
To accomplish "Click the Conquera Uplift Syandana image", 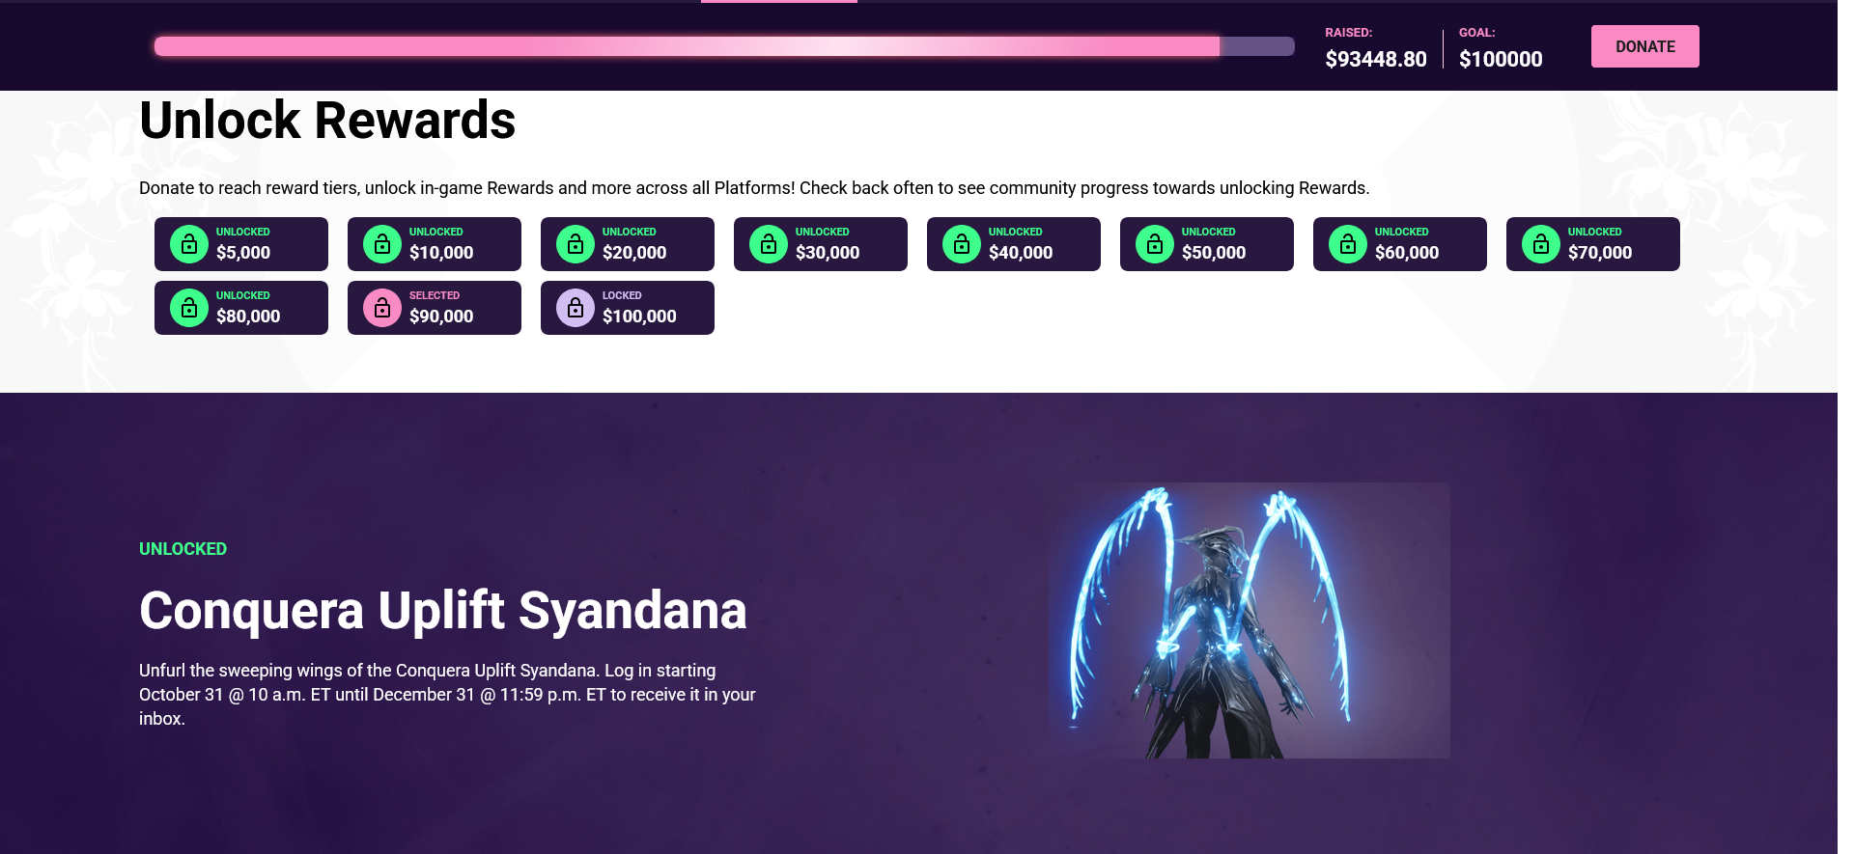I will pos(1250,620).
